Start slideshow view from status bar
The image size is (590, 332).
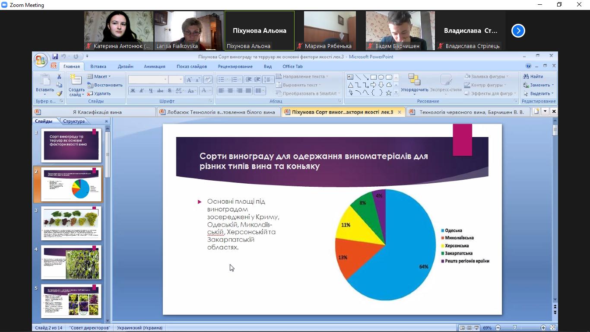476,328
